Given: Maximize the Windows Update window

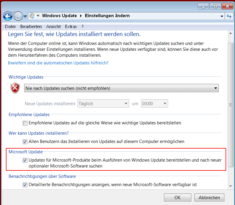Looking at the screenshot, I should (x=215, y=6).
